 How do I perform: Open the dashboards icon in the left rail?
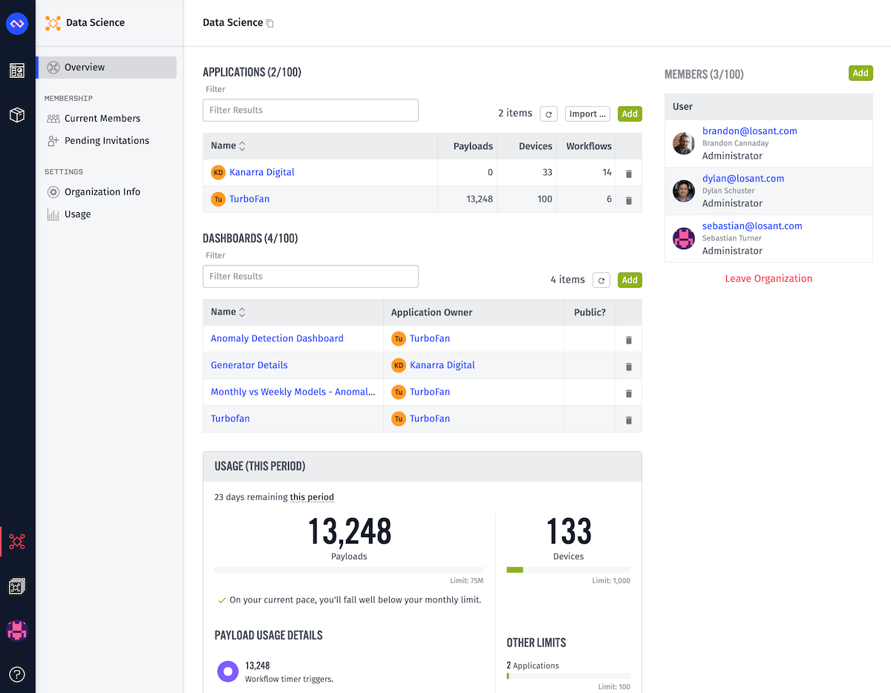[17, 70]
